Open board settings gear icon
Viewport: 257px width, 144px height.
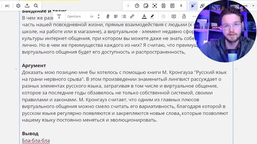pyautogui.click(x=18, y=6)
